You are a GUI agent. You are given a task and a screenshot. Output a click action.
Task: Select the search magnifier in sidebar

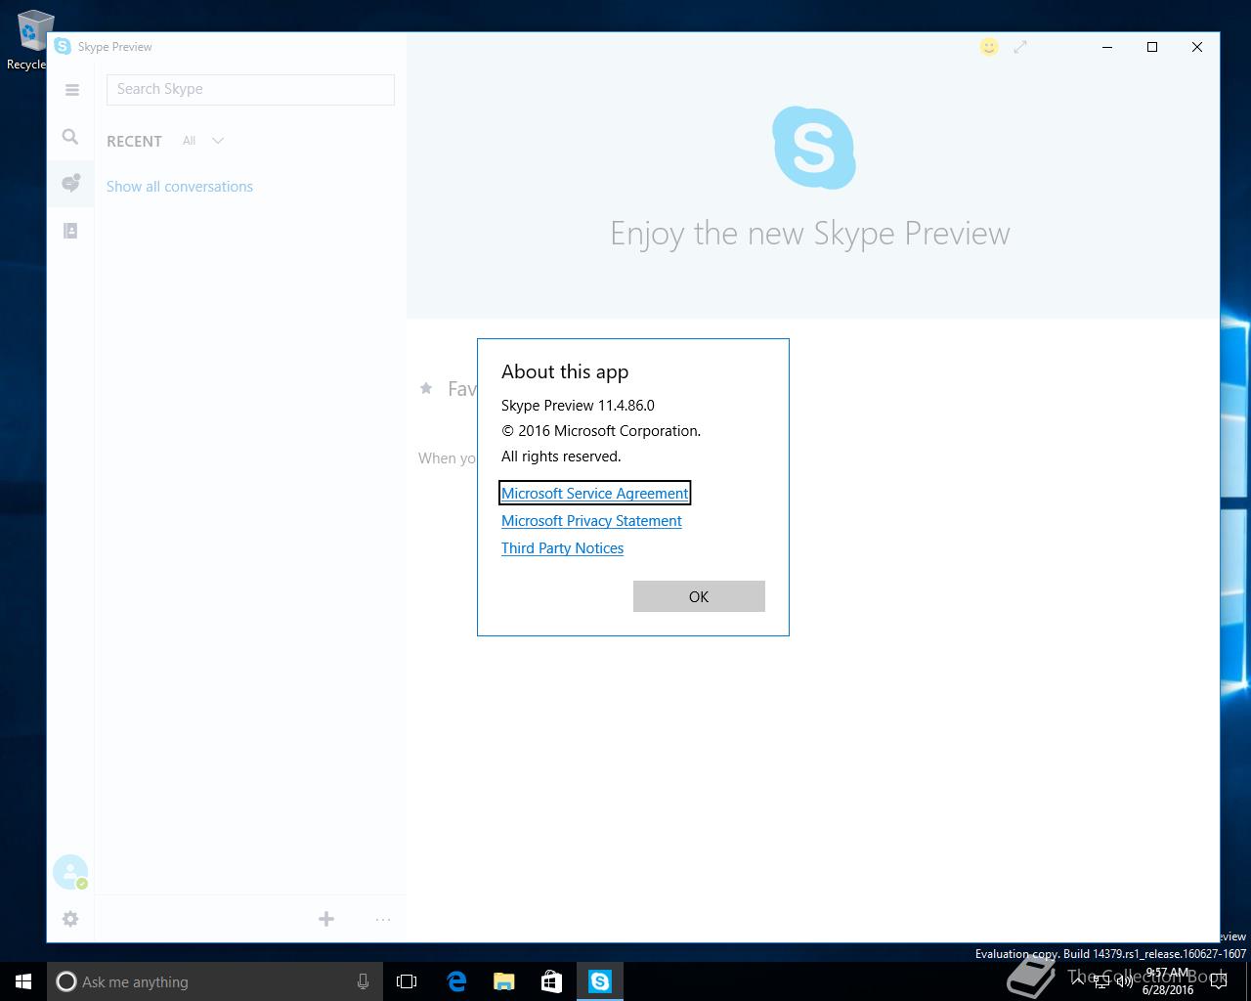[x=70, y=137]
